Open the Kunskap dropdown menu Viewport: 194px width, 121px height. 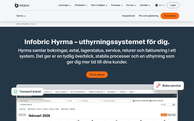click(117, 5)
